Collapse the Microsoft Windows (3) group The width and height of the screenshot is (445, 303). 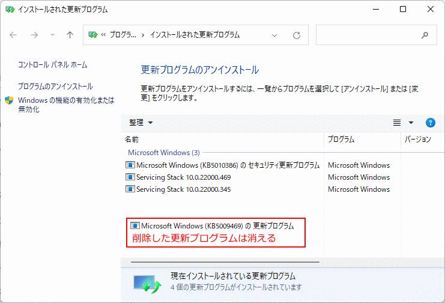click(164, 153)
